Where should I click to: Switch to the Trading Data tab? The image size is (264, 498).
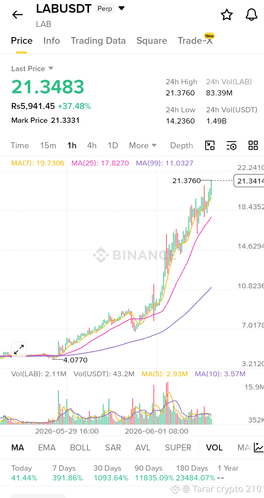[x=98, y=41]
